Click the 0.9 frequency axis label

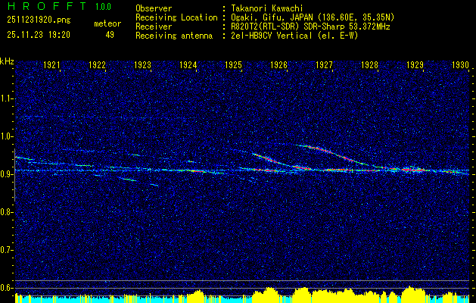7,174
